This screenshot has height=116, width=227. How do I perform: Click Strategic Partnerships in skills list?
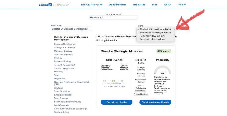65,47
